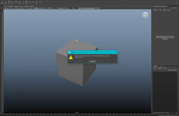Expand the ACES color space dropdown

point(89,8)
